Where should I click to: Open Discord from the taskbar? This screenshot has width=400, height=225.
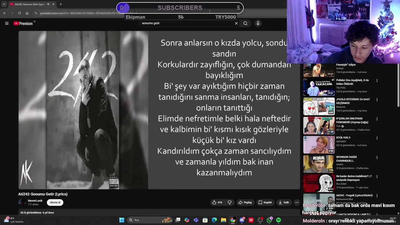click(x=242, y=220)
